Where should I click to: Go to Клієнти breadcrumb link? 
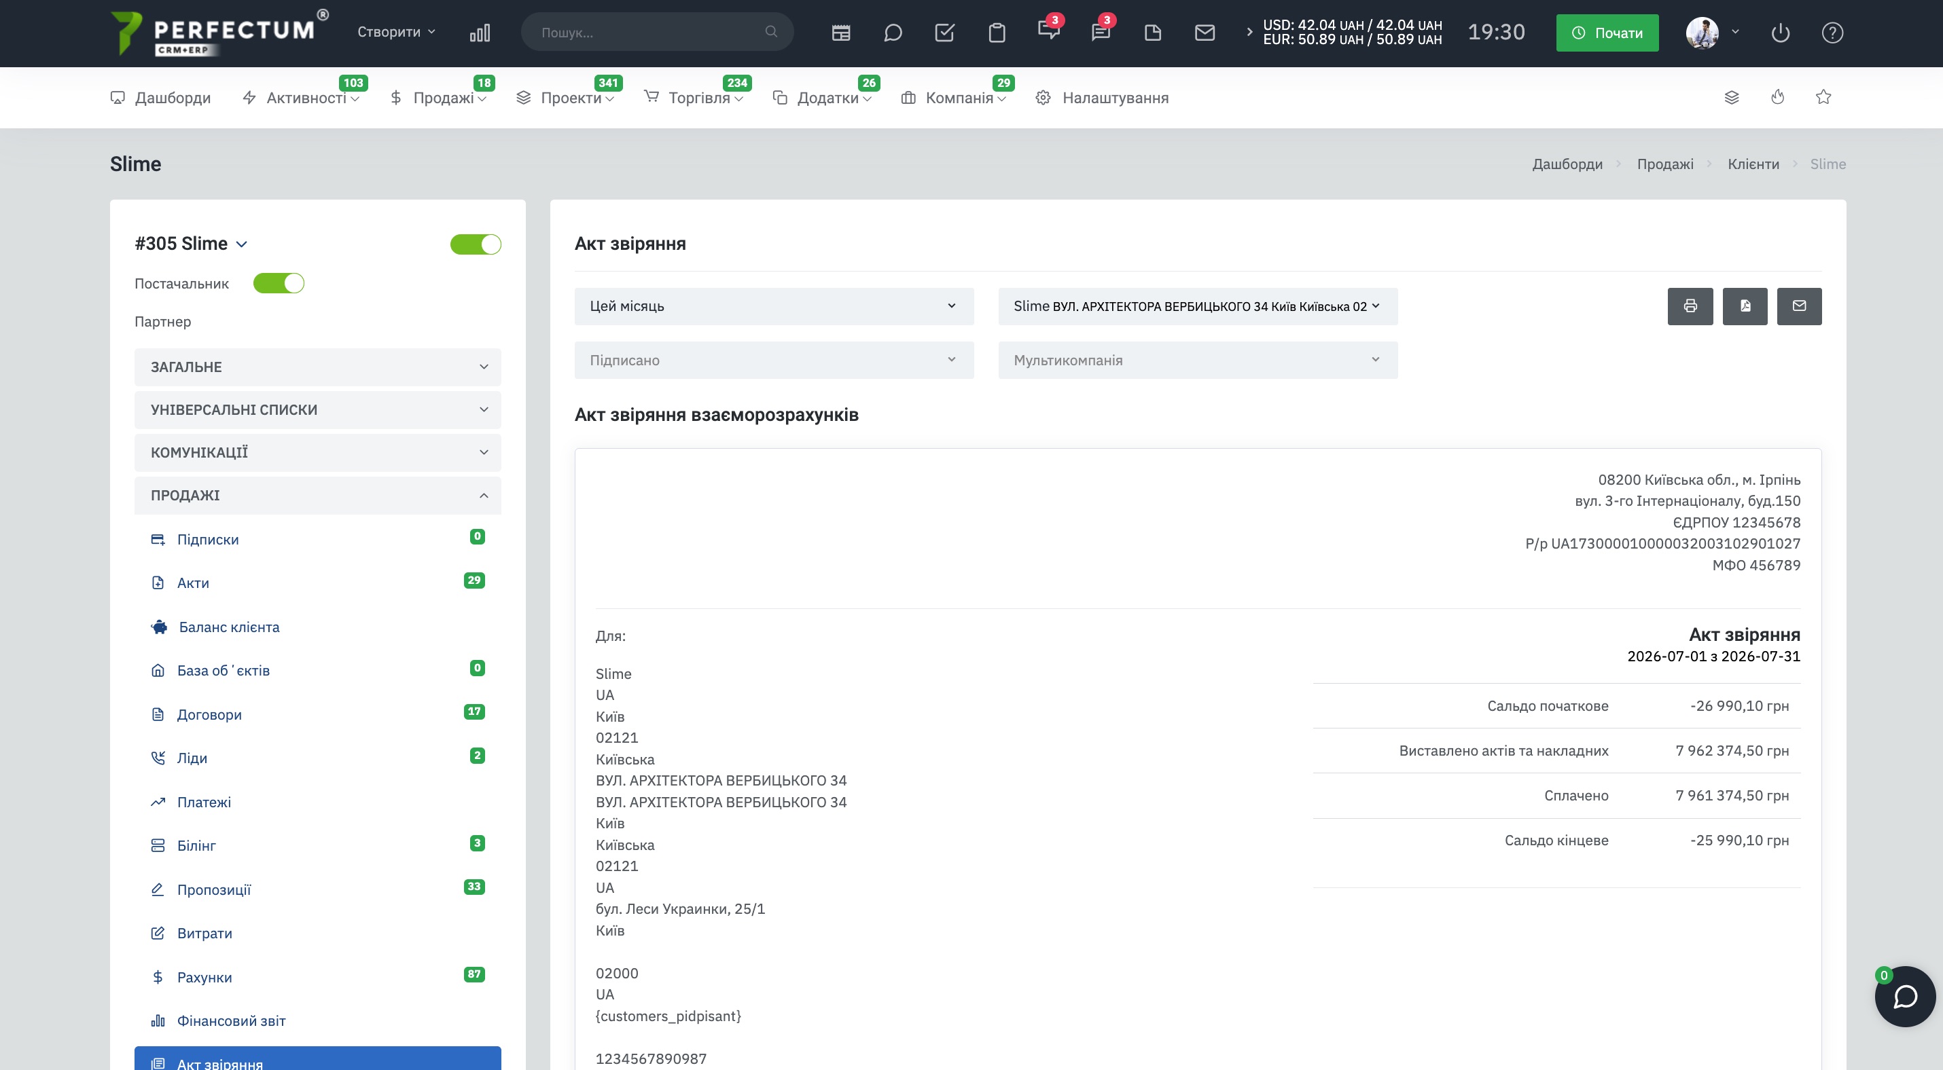pos(1753,164)
